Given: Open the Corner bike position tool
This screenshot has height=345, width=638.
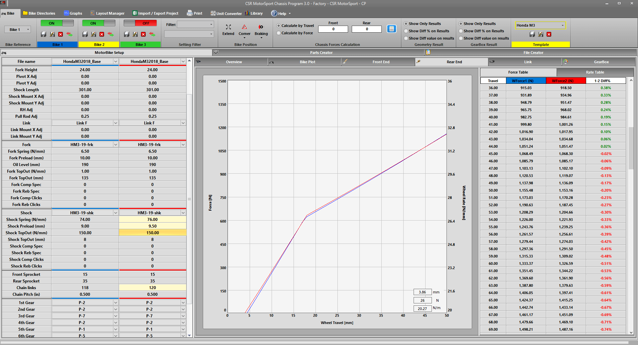Looking at the screenshot, I should tap(244, 27).
